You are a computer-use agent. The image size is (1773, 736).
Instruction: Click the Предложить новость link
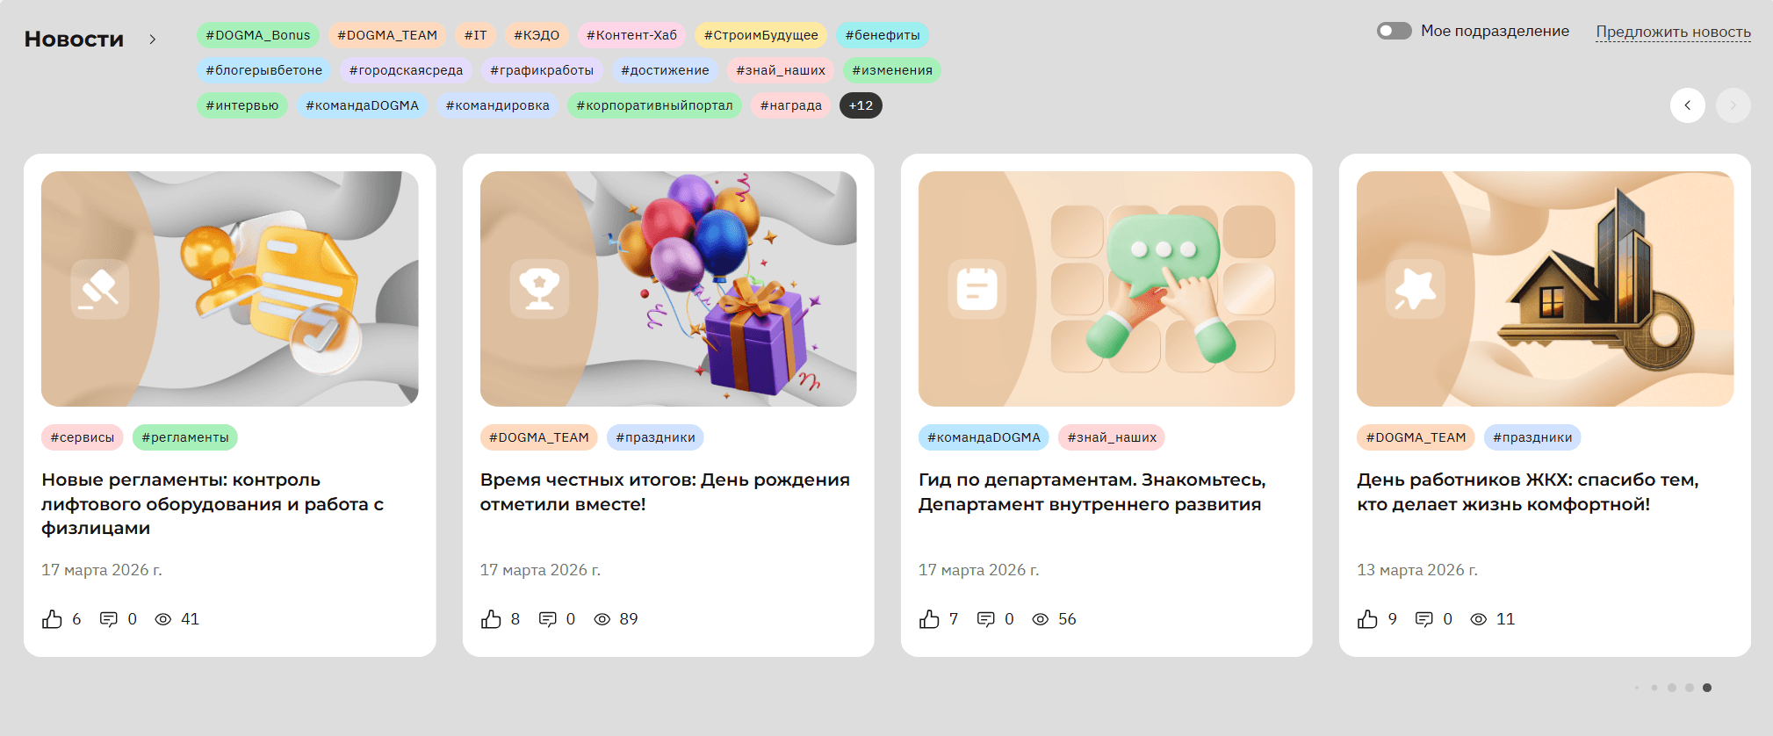pos(1673,32)
